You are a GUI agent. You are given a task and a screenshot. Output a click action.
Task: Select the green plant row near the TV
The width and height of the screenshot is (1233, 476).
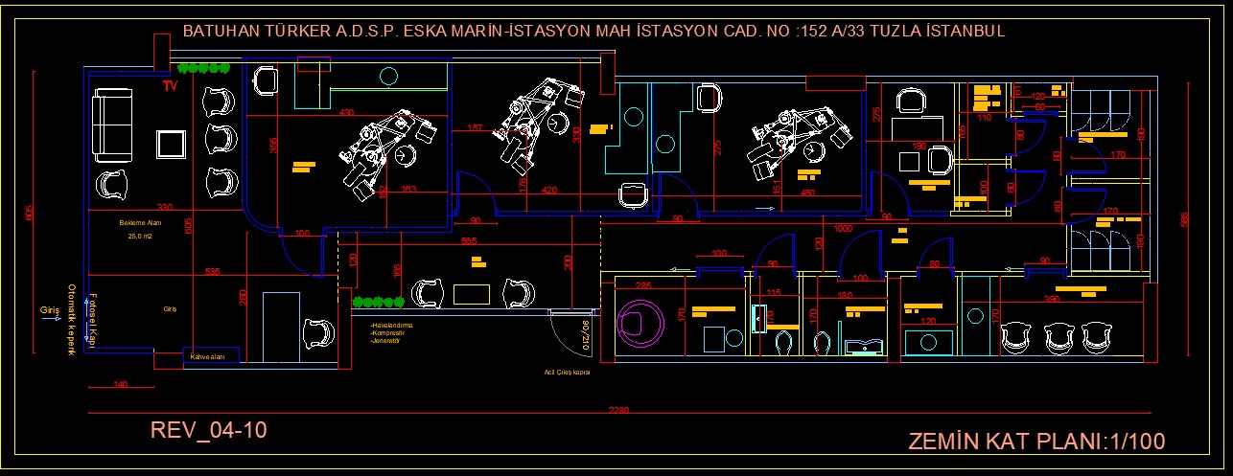(x=203, y=68)
